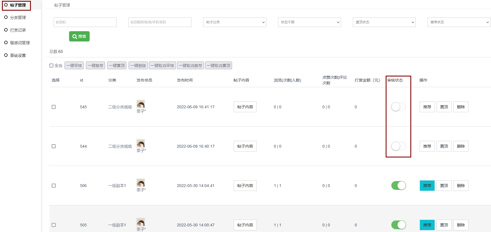Click the green search button with magnifier icon

79,36
